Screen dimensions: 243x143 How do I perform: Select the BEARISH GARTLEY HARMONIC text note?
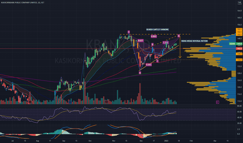[157, 30]
